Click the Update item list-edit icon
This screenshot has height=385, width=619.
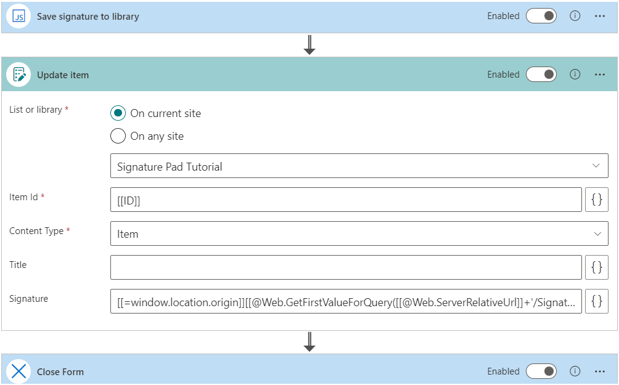pyautogui.click(x=18, y=75)
